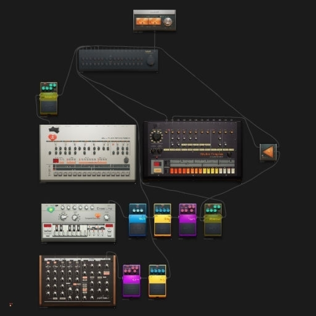This screenshot has height=316, width=316.
Task: Toggle the purple pedal footswitch in the Bass Line chain
Action: [187, 229]
